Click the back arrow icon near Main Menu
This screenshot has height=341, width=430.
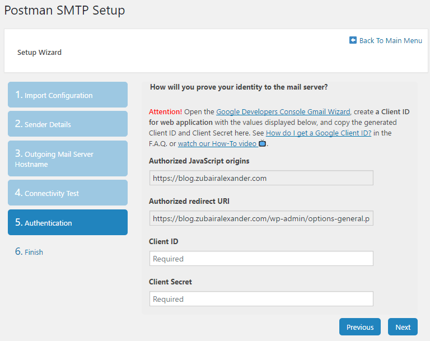pyautogui.click(x=353, y=40)
